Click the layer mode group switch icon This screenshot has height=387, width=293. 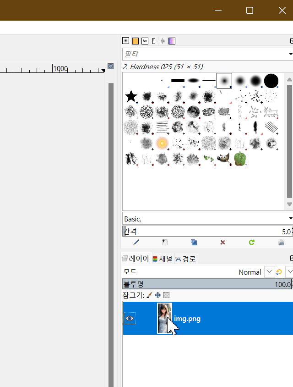pyautogui.click(x=279, y=272)
